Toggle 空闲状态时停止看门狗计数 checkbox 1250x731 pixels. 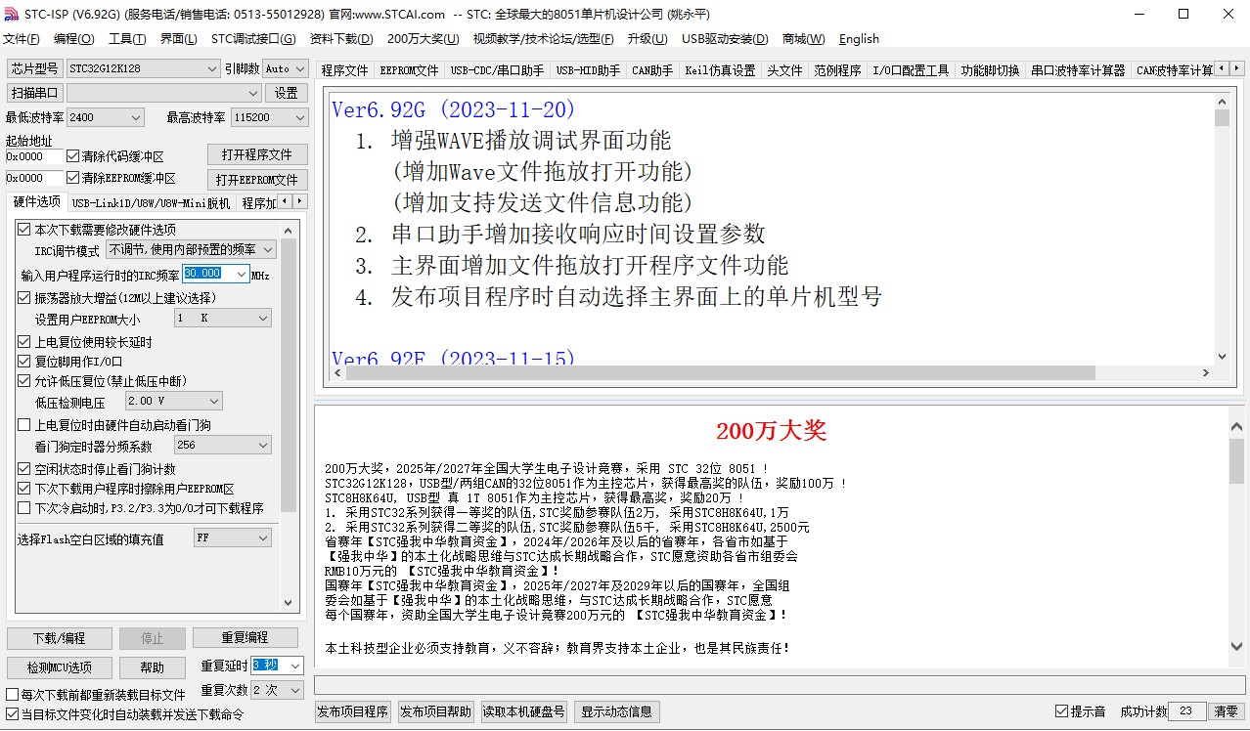[x=24, y=469]
